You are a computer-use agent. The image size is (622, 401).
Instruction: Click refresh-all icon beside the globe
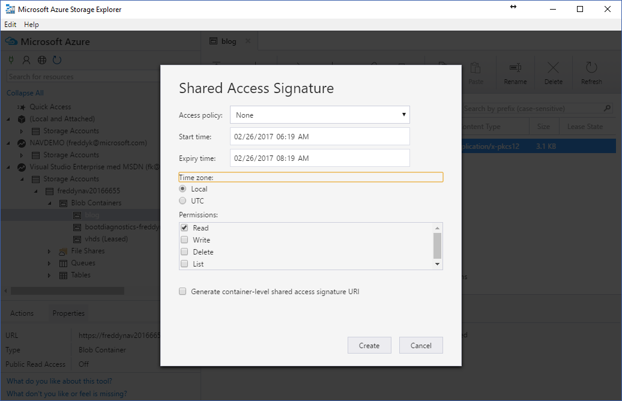click(57, 60)
